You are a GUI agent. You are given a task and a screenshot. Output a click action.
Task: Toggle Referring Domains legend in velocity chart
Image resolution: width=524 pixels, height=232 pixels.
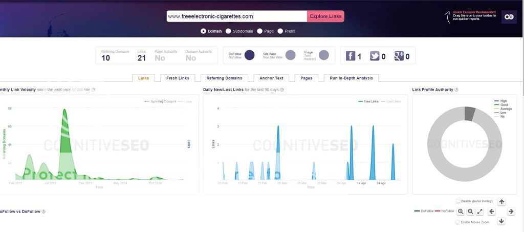(x=160, y=101)
